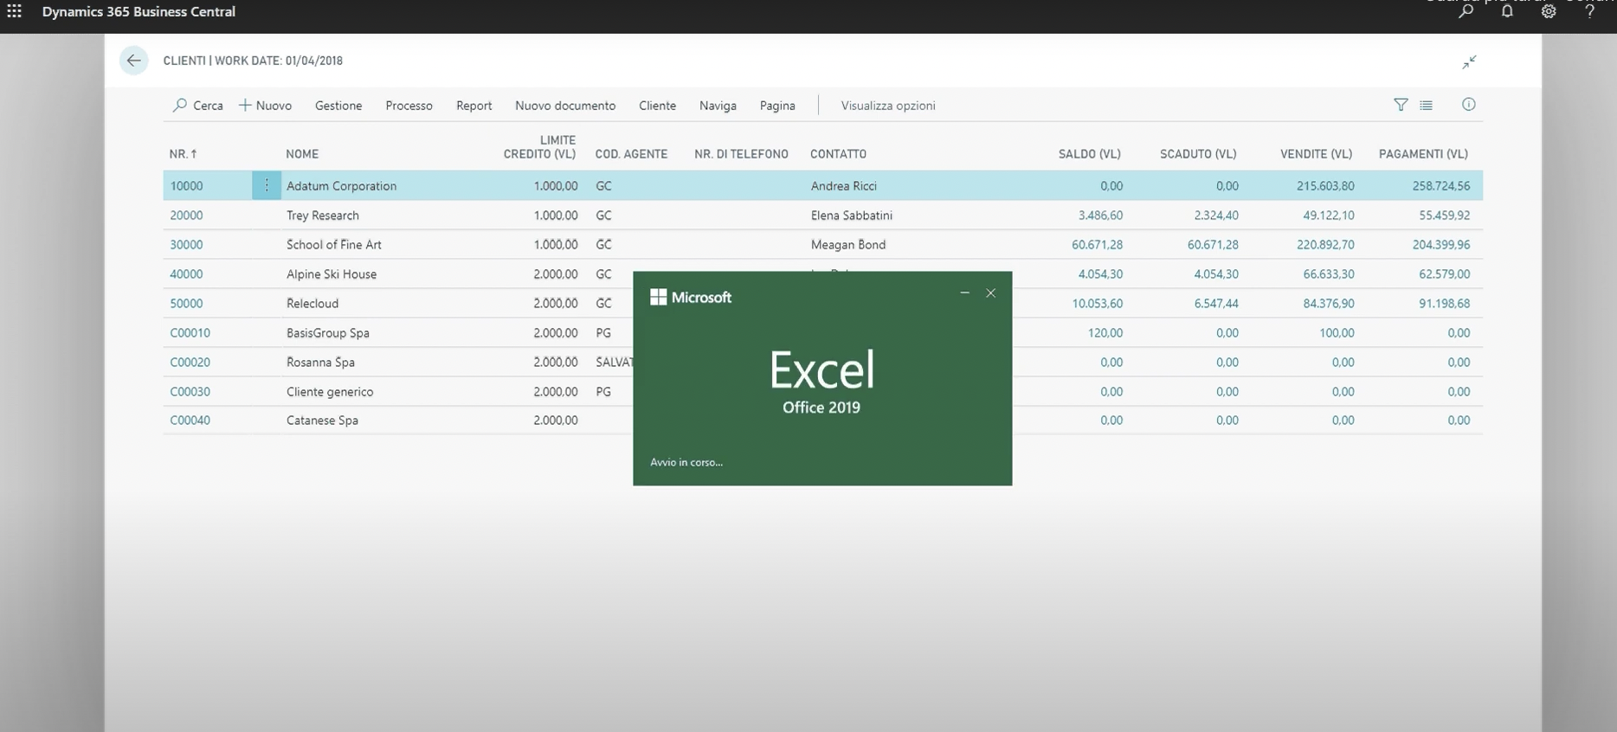The width and height of the screenshot is (1617, 732).
Task: Open the Naviga menu
Action: pyautogui.click(x=718, y=106)
